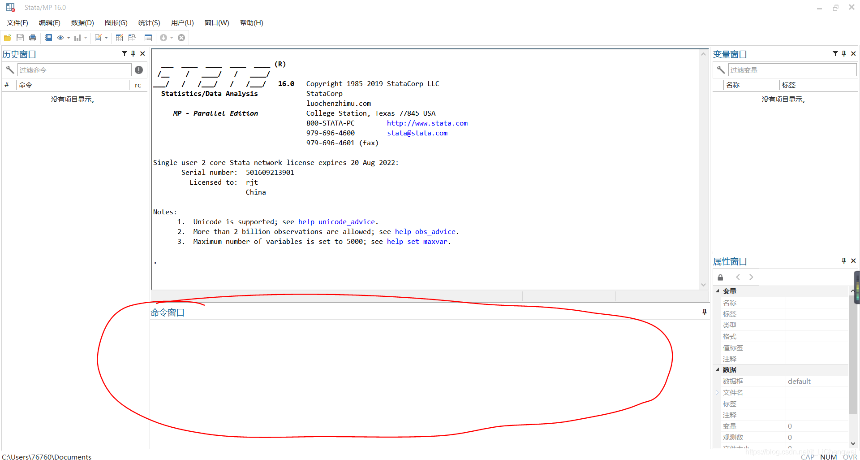This screenshot has height=460, width=860.
Task: Open the 文件(F) menu
Action: click(17, 22)
